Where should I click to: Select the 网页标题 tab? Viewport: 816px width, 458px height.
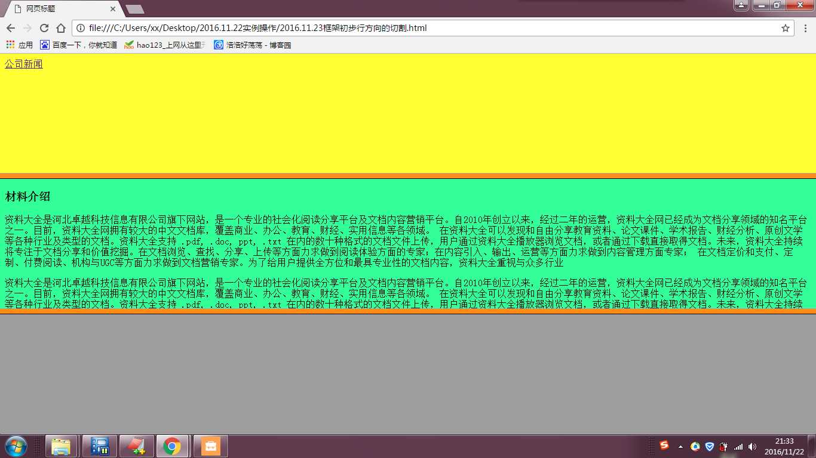[63, 9]
